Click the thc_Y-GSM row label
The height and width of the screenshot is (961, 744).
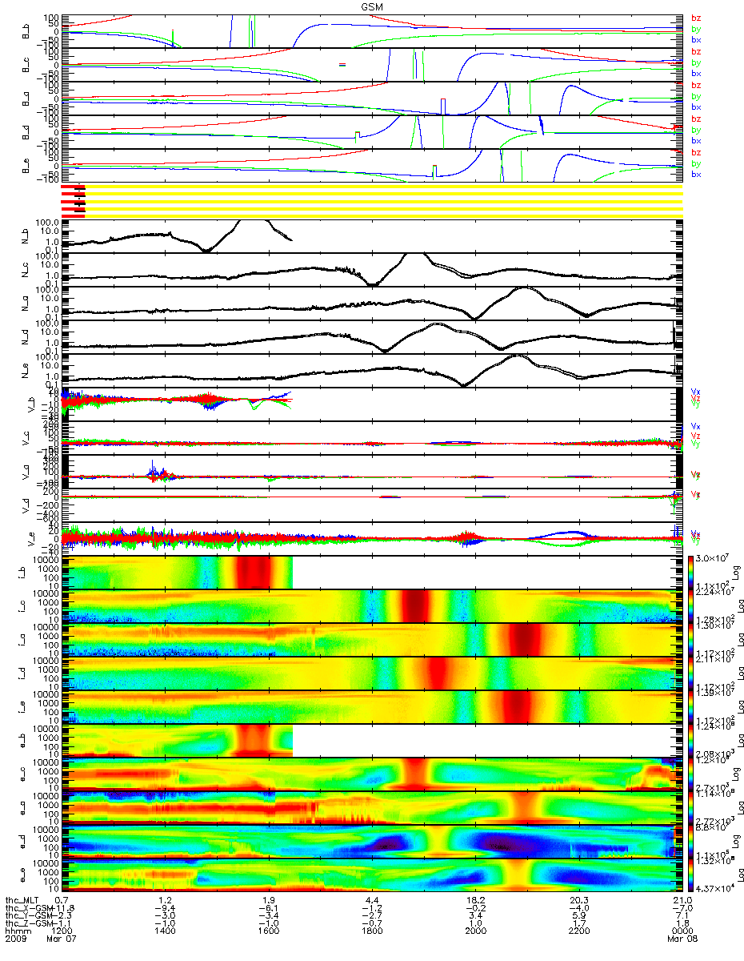click(28, 915)
